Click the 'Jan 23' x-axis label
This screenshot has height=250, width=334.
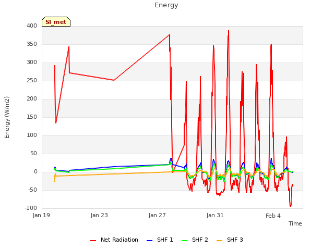pyautogui.click(x=99, y=215)
